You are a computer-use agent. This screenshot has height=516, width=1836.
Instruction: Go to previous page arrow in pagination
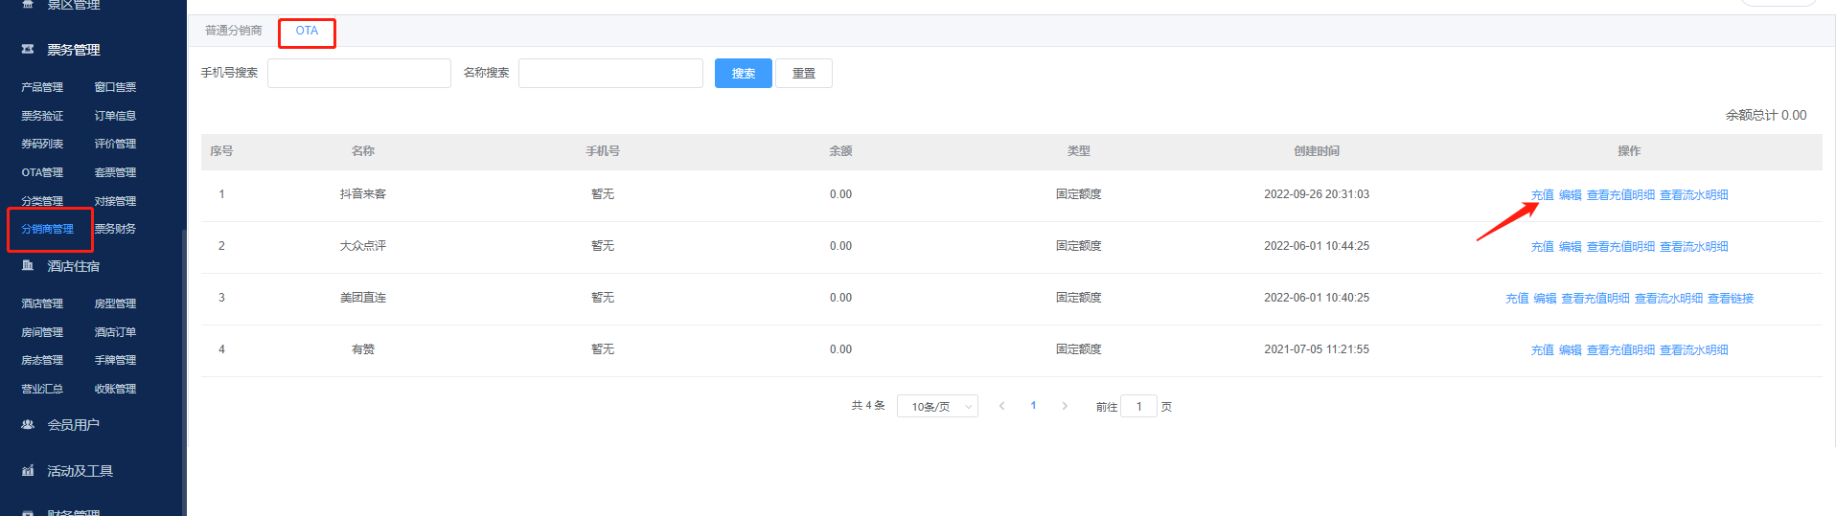(1001, 406)
